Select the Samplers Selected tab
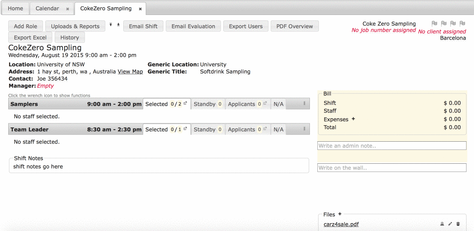Image resolution: width=474 pixels, height=231 pixels. click(167, 104)
